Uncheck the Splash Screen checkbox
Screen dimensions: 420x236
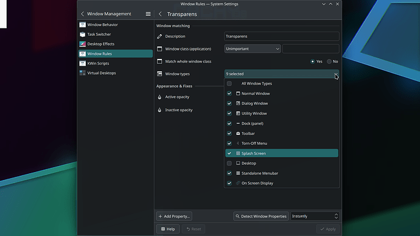pyautogui.click(x=229, y=153)
